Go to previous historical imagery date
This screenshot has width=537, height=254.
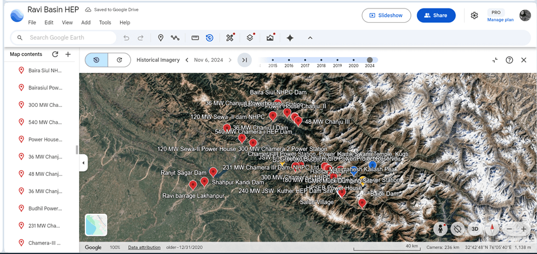tap(187, 60)
